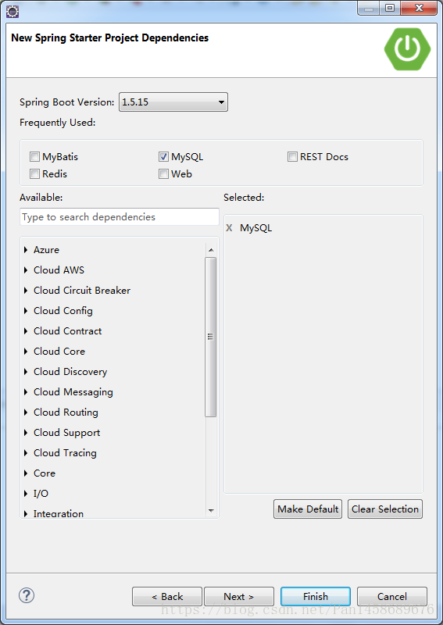This screenshot has height=625, width=443.
Task: Enable the REST Docs checkbox
Action: coord(292,157)
